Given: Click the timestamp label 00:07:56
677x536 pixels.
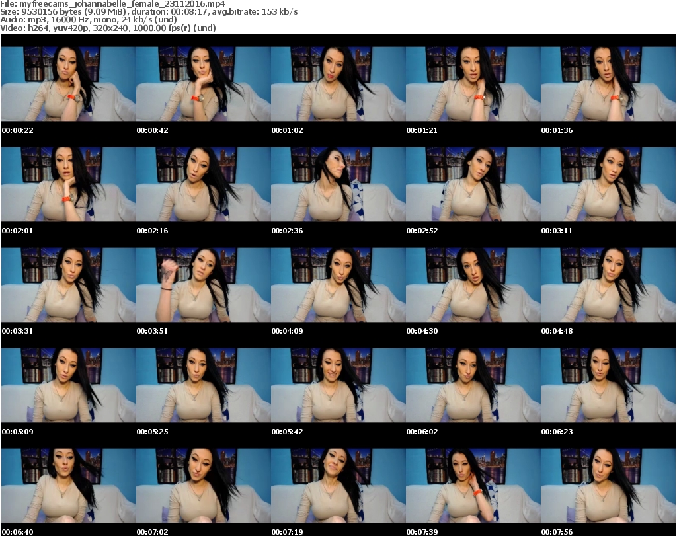Looking at the screenshot, I should pyautogui.click(x=557, y=532).
